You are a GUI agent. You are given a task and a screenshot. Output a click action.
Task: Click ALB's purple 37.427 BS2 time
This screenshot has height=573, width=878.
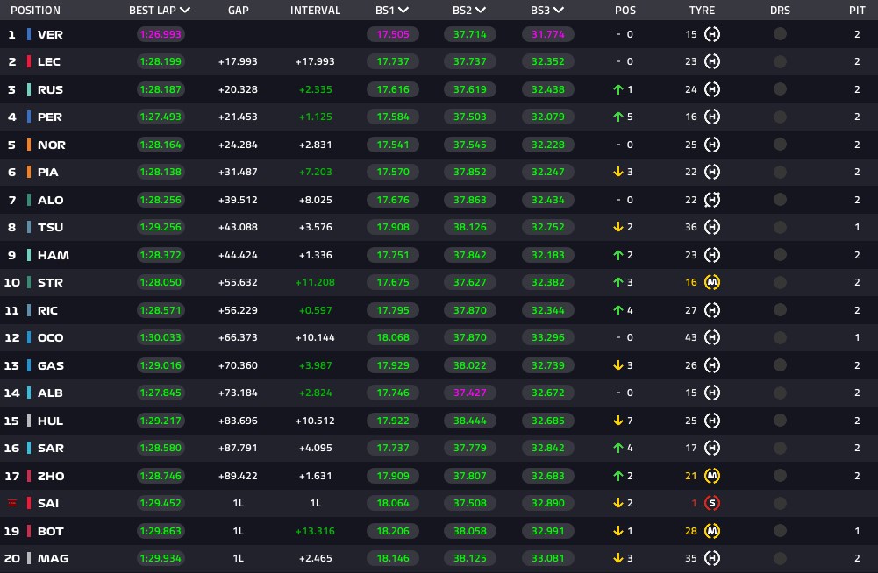[470, 393]
